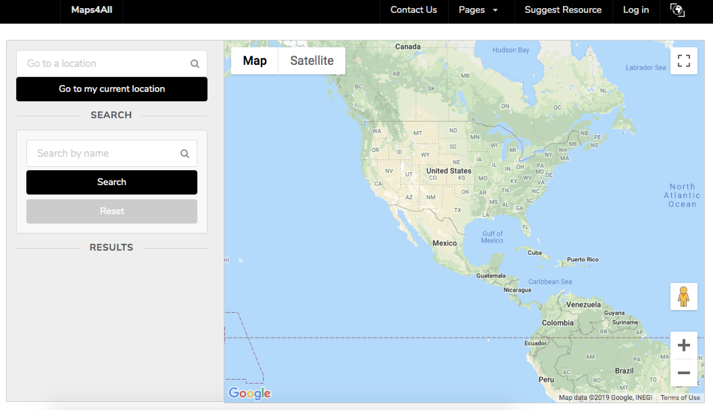Click the Pages dropdown arrow

pos(495,10)
